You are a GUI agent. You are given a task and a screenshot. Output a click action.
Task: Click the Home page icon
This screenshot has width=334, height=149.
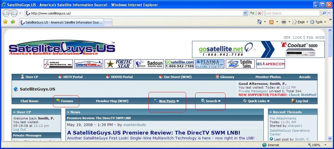pos(259,22)
